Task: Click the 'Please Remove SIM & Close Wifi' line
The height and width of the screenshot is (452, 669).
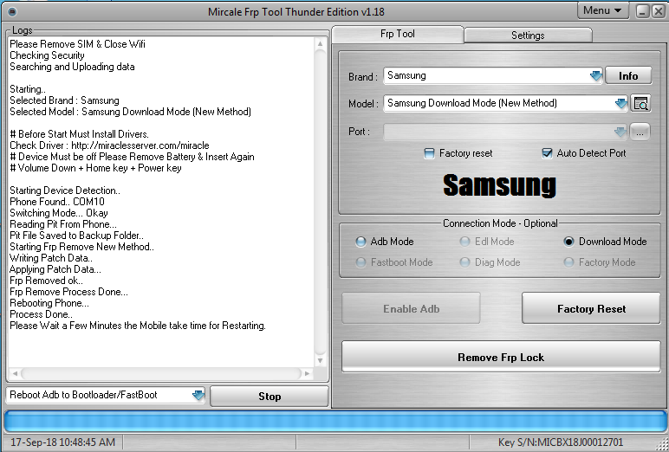Action: tap(77, 44)
